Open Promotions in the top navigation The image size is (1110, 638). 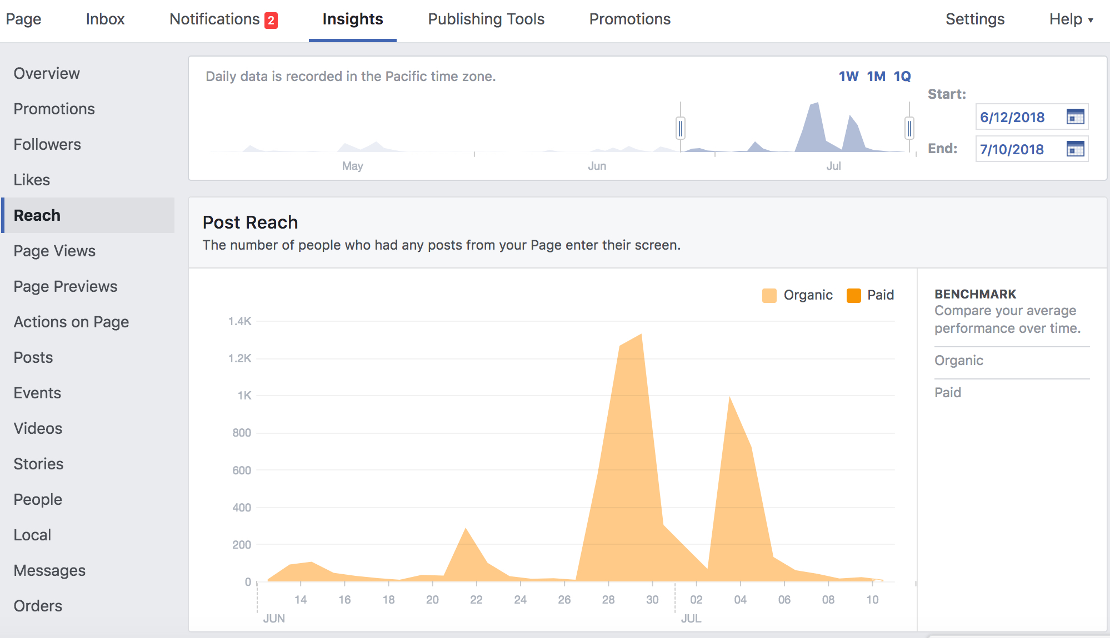pos(630,19)
